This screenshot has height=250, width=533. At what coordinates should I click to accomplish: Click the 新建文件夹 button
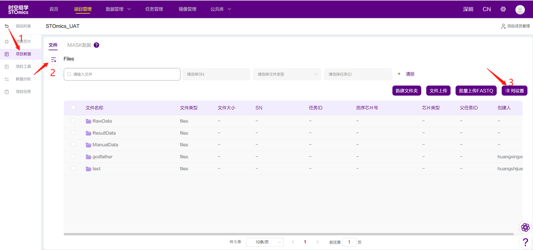tap(407, 91)
